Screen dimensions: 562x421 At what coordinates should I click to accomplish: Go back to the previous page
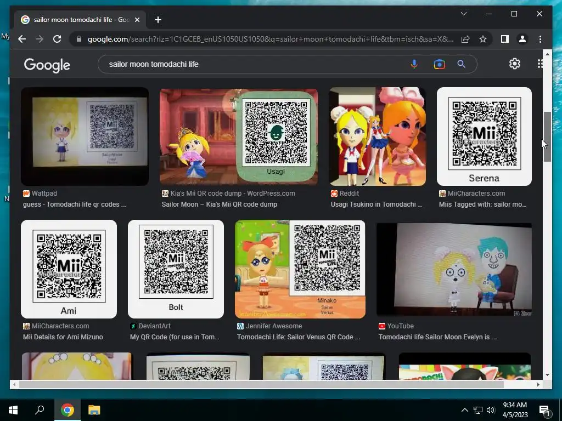(x=22, y=39)
